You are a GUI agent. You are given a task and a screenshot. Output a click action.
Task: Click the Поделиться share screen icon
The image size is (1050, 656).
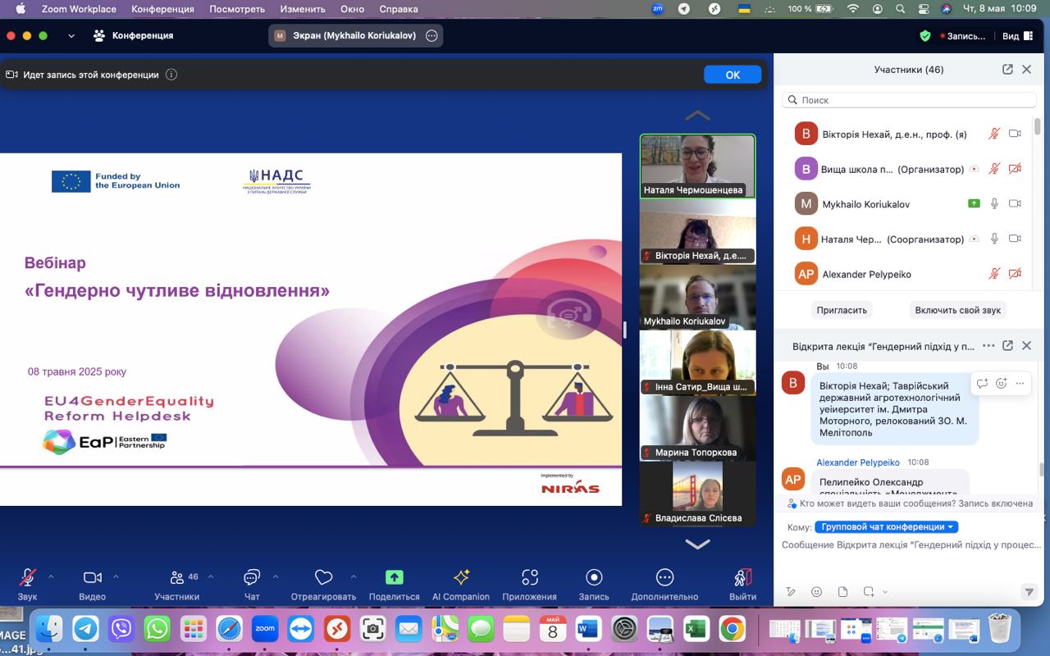coord(394,577)
